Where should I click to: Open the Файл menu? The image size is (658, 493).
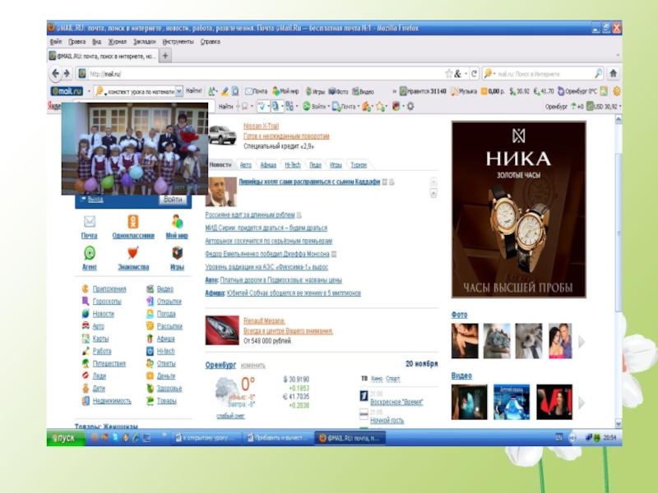pyautogui.click(x=56, y=42)
